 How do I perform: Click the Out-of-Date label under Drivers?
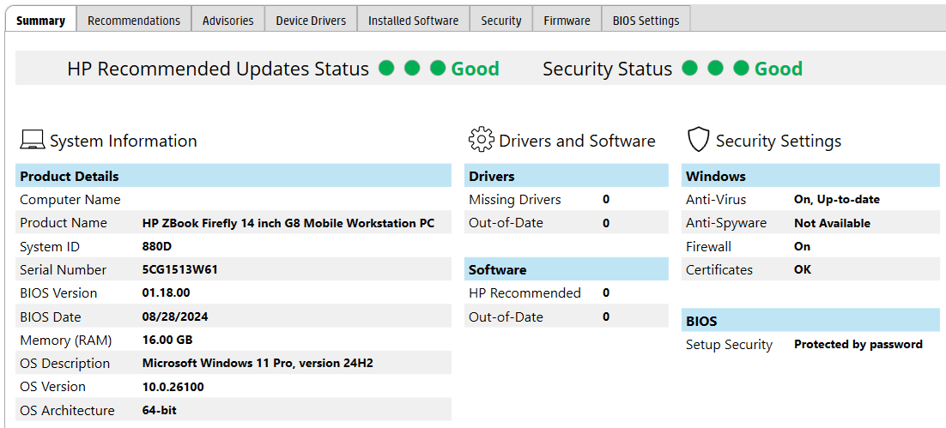tap(506, 223)
